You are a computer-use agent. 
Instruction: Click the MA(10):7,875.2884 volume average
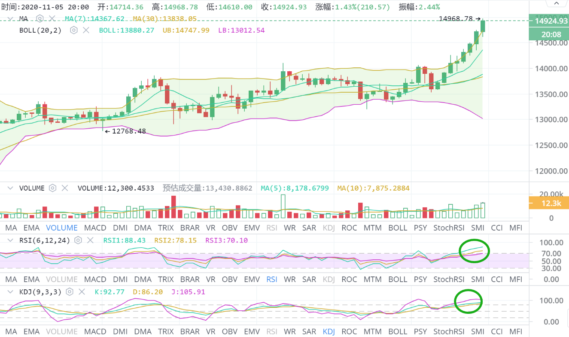pos(374,188)
